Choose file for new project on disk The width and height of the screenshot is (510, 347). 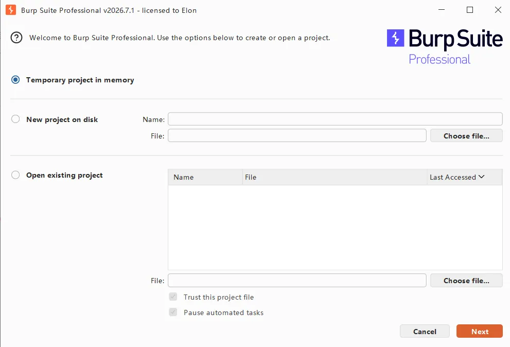pos(466,136)
